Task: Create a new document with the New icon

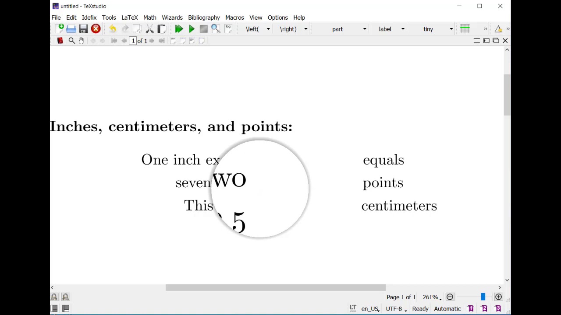Action: [x=60, y=29]
